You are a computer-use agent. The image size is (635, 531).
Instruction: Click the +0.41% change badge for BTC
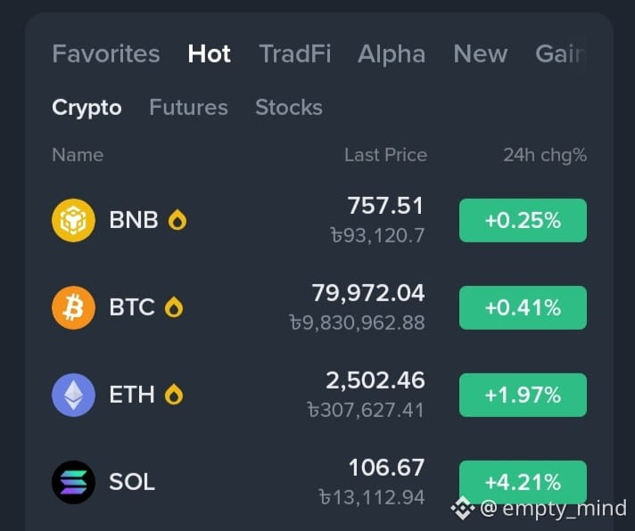click(523, 307)
